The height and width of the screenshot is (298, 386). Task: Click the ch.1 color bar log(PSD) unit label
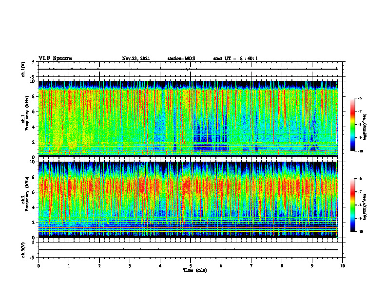point(365,127)
